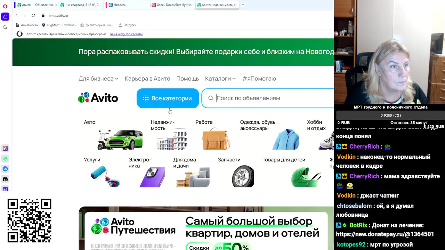445x250 pixels.
Task: Expand the Каталоги dropdown
Action: (x=220, y=78)
